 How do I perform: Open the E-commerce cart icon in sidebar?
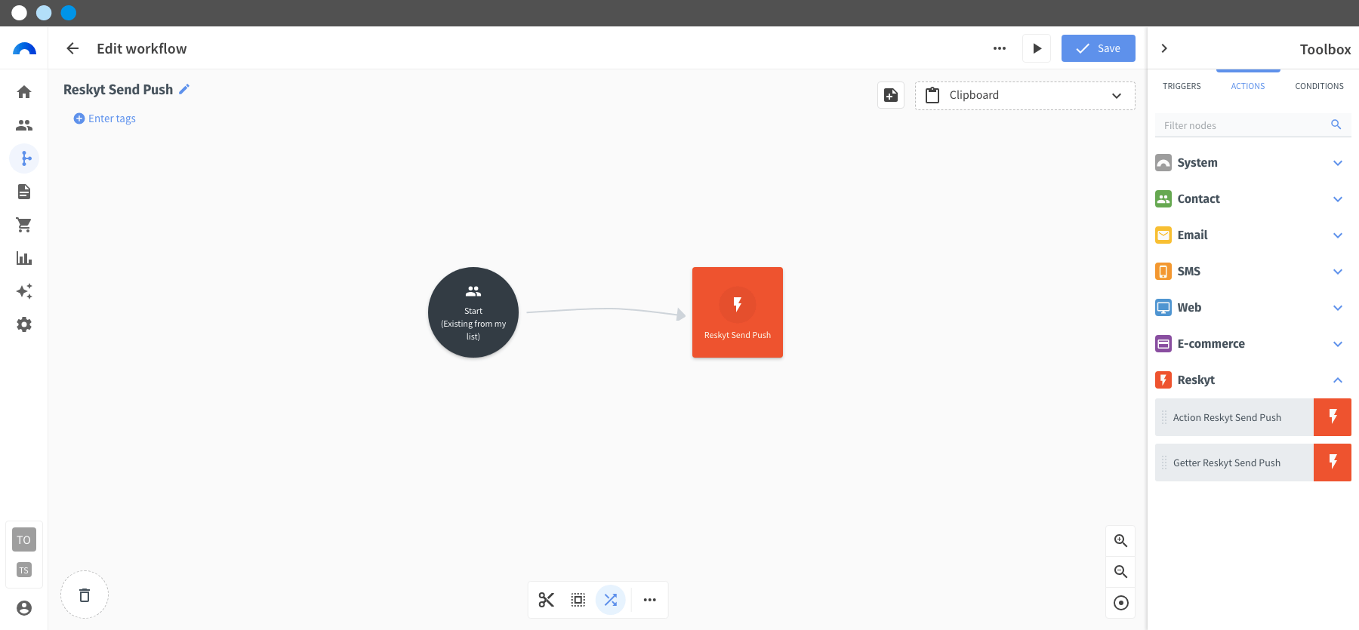24,225
